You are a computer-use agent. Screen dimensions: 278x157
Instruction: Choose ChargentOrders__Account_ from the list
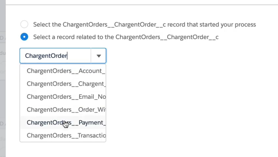click(66, 71)
